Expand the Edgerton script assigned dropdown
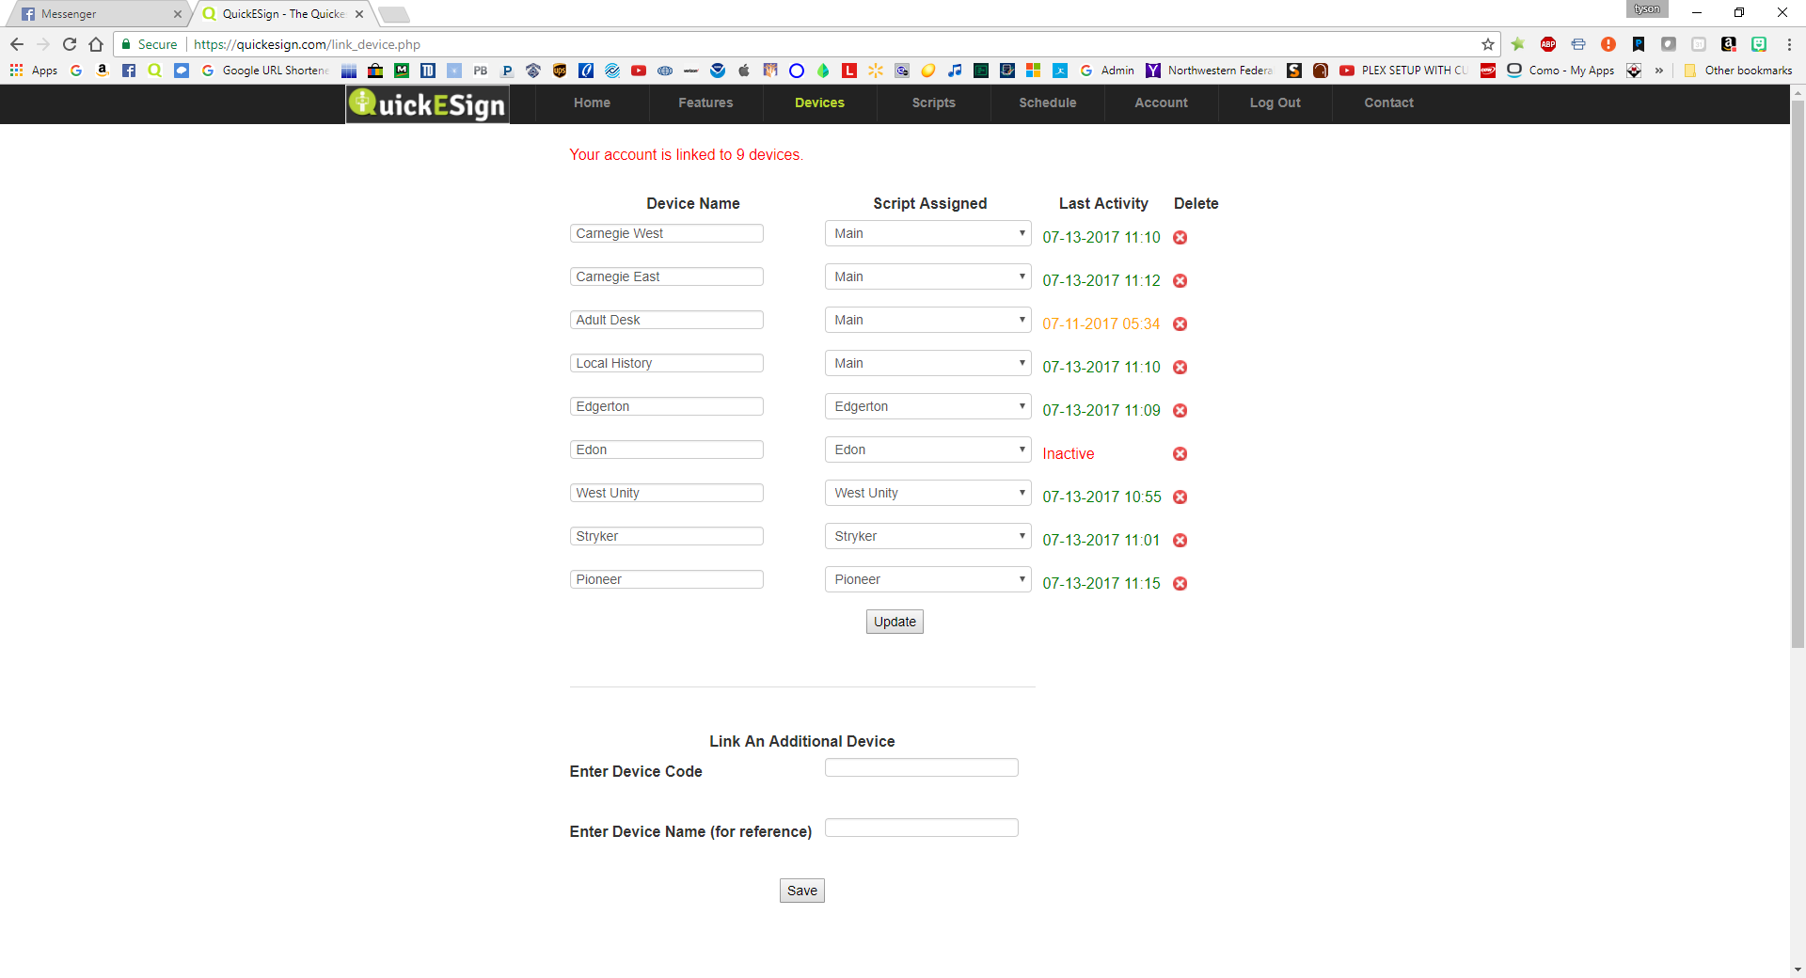 point(927,406)
